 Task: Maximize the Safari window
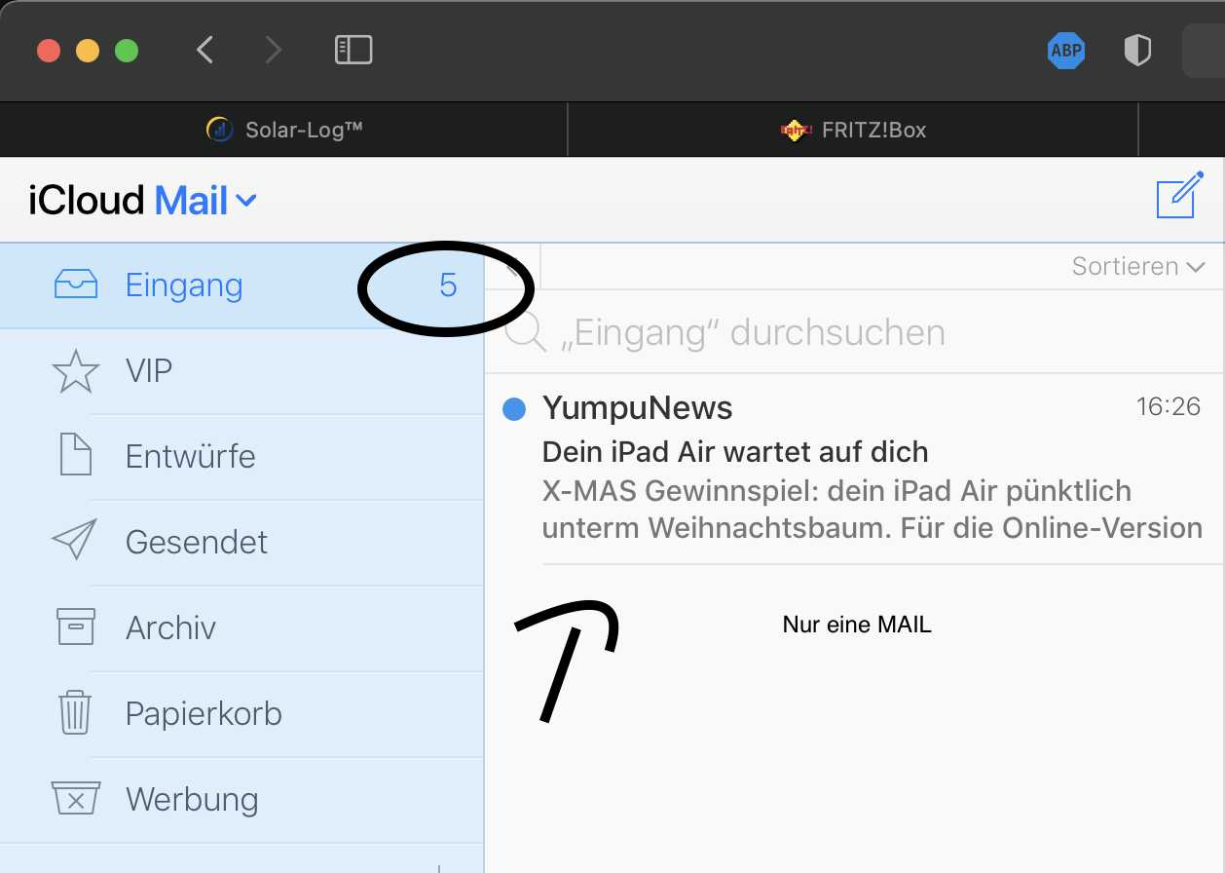(x=127, y=51)
